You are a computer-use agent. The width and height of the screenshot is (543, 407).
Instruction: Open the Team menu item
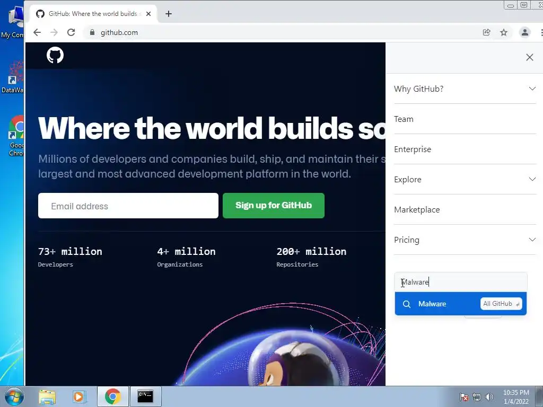(x=465, y=119)
